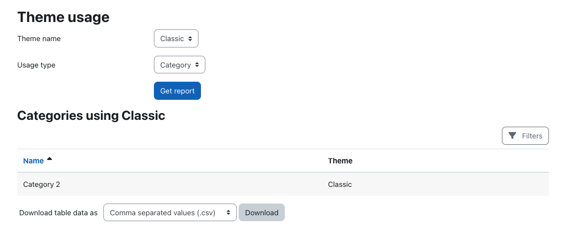571x250 pixels.
Task: Click the Download table data as label
Action: click(x=58, y=213)
